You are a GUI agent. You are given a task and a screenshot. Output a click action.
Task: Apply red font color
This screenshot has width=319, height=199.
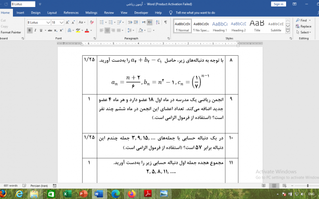87,30
